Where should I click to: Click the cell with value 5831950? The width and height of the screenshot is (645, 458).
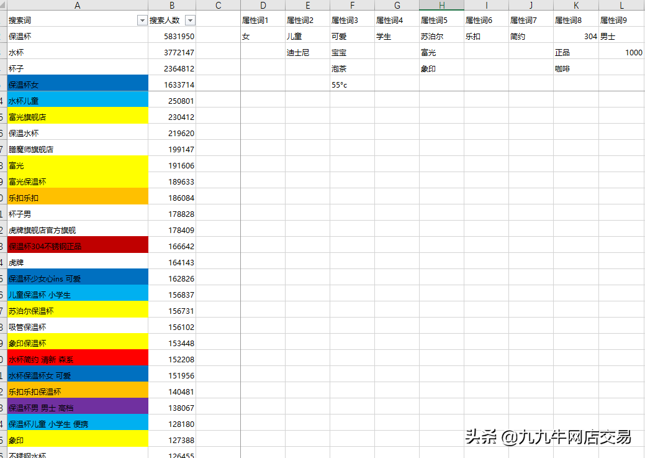tap(172, 36)
